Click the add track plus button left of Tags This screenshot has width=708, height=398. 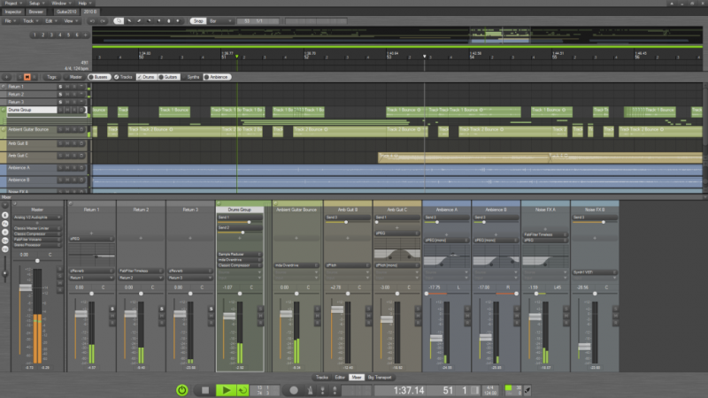7,77
